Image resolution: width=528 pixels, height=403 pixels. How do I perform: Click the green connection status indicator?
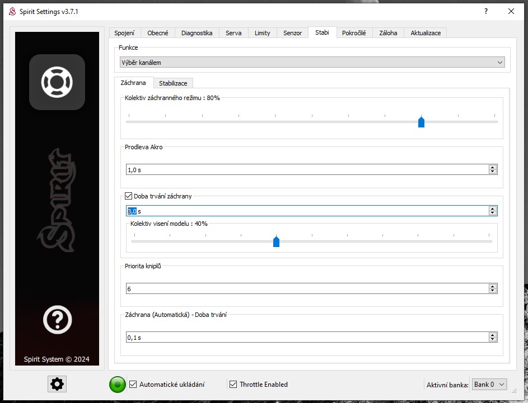pyautogui.click(x=118, y=385)
